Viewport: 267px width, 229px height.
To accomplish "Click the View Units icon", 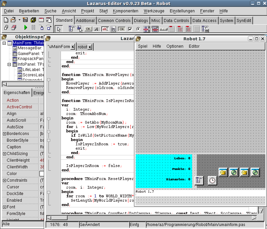I will 6,27.
